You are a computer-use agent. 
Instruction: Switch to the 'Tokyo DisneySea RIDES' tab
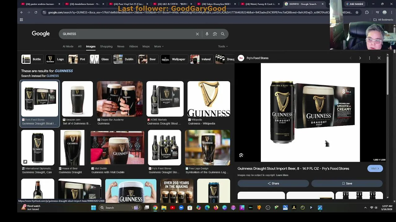point(216,4)
